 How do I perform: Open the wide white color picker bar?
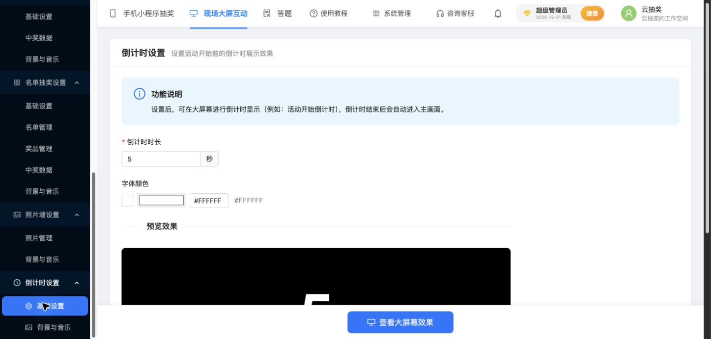pos(161,201)
